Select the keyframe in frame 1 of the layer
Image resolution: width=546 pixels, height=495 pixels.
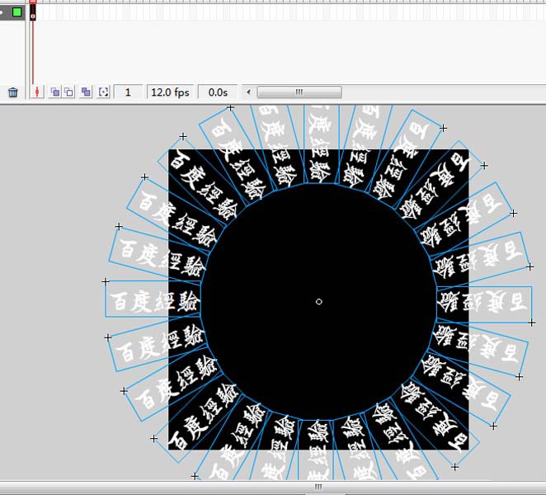pyautogui.click(x=33, y=12)
